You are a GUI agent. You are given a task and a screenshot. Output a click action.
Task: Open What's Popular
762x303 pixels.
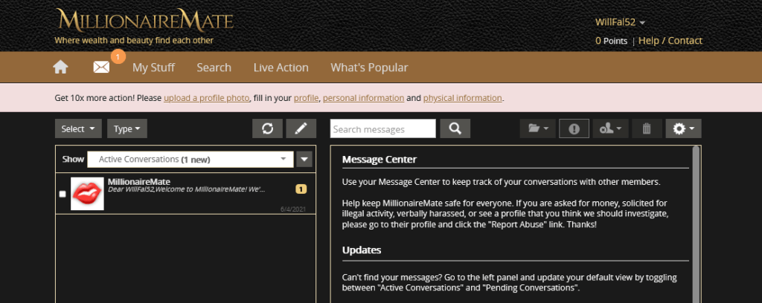[x=369, y=68]
